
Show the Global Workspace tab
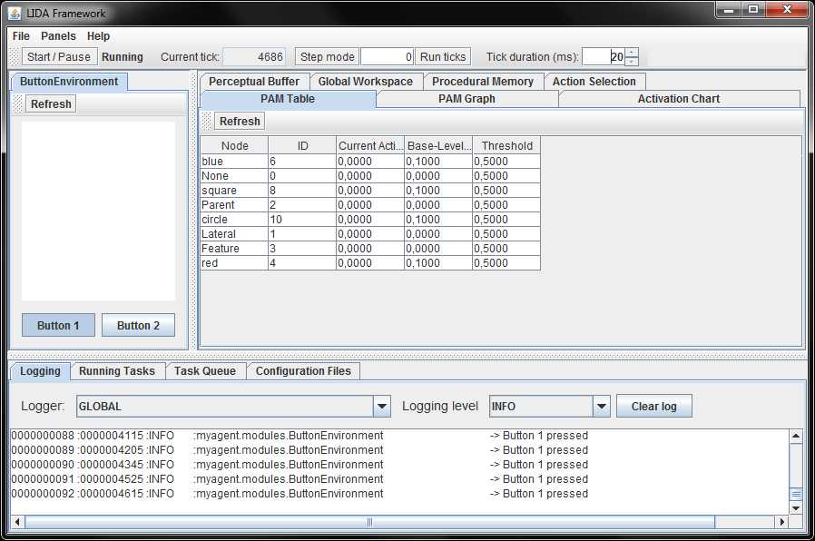pyautogui.click(x=365, y=82)
